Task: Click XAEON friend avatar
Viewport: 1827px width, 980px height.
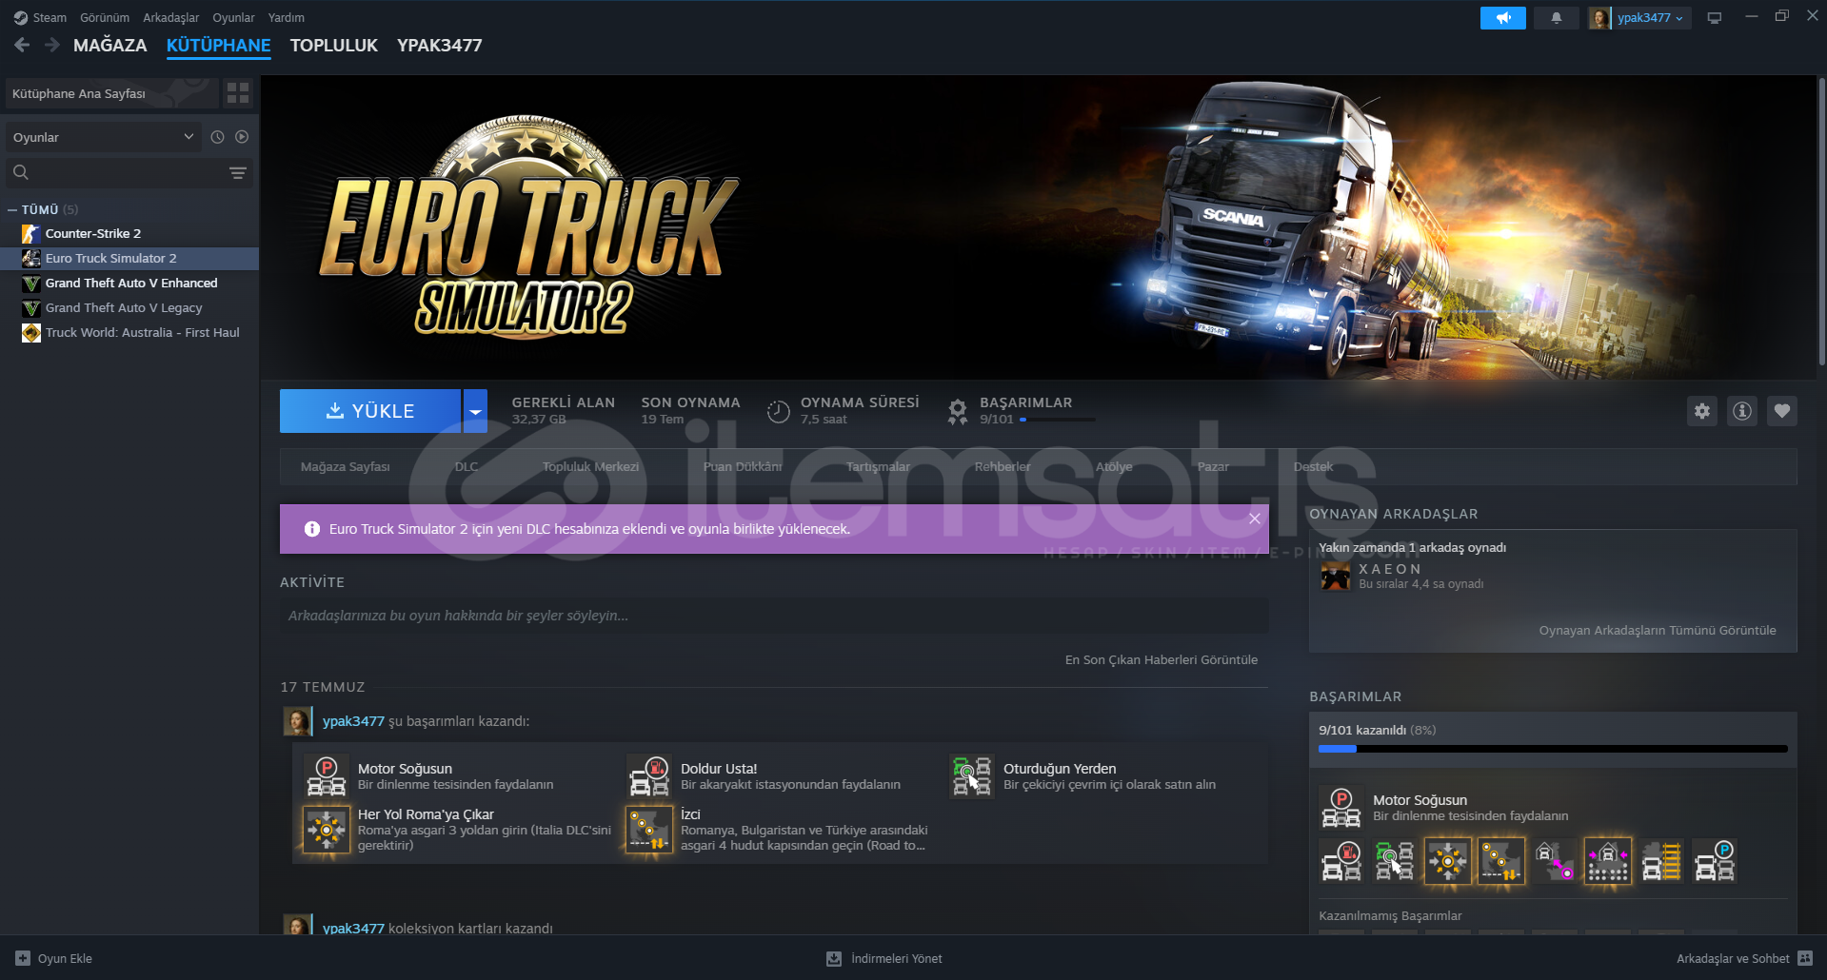Action: pyautogui.click(x=1336, y=576)
